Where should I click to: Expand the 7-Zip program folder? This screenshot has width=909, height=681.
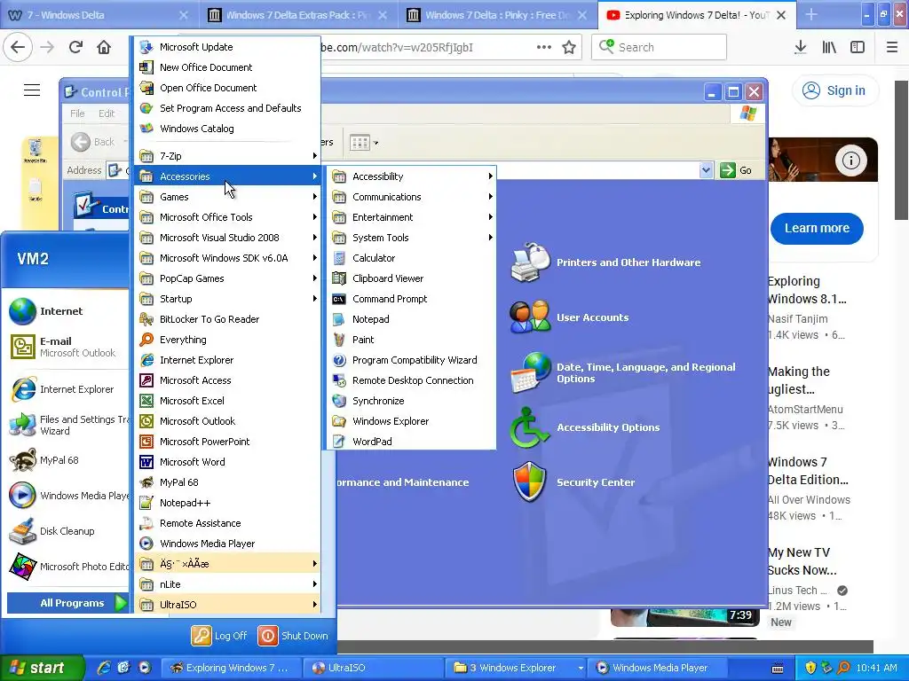pyautogui.click(x=228, y=156)
